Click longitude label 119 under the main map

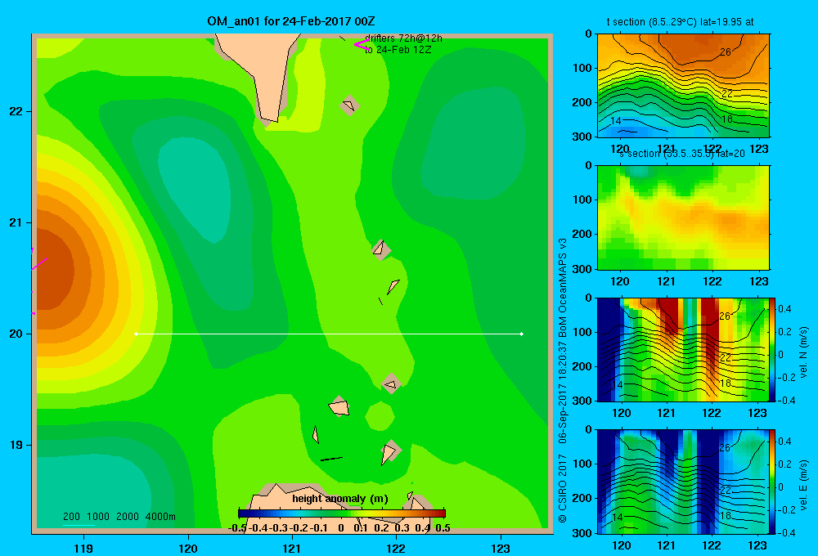(83, 549)
